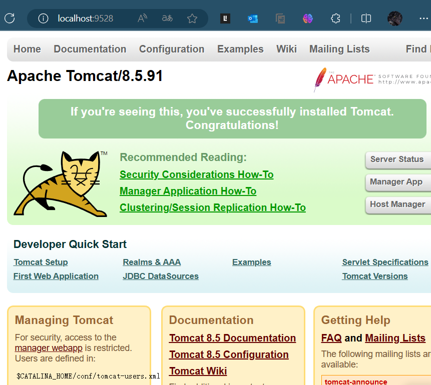Image resolution: width=431 pixels, height=385 pixels.
Task: Open Configuration in navigation bar
Action: click(172, 49)
